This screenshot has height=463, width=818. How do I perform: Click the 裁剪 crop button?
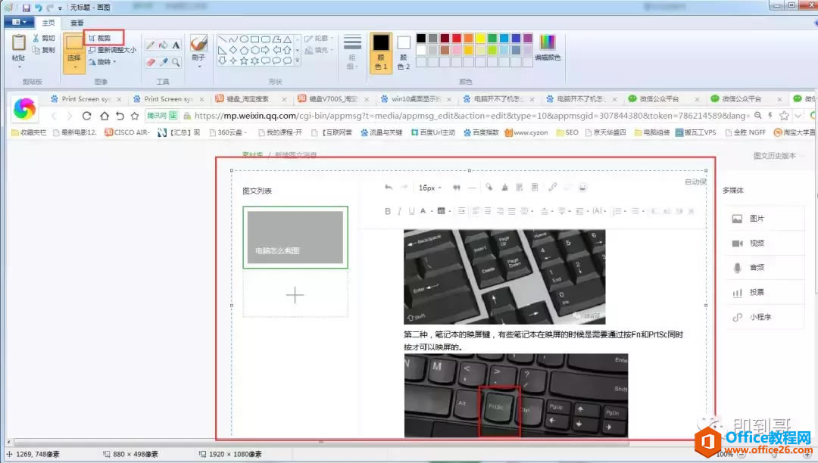[100, 38]
